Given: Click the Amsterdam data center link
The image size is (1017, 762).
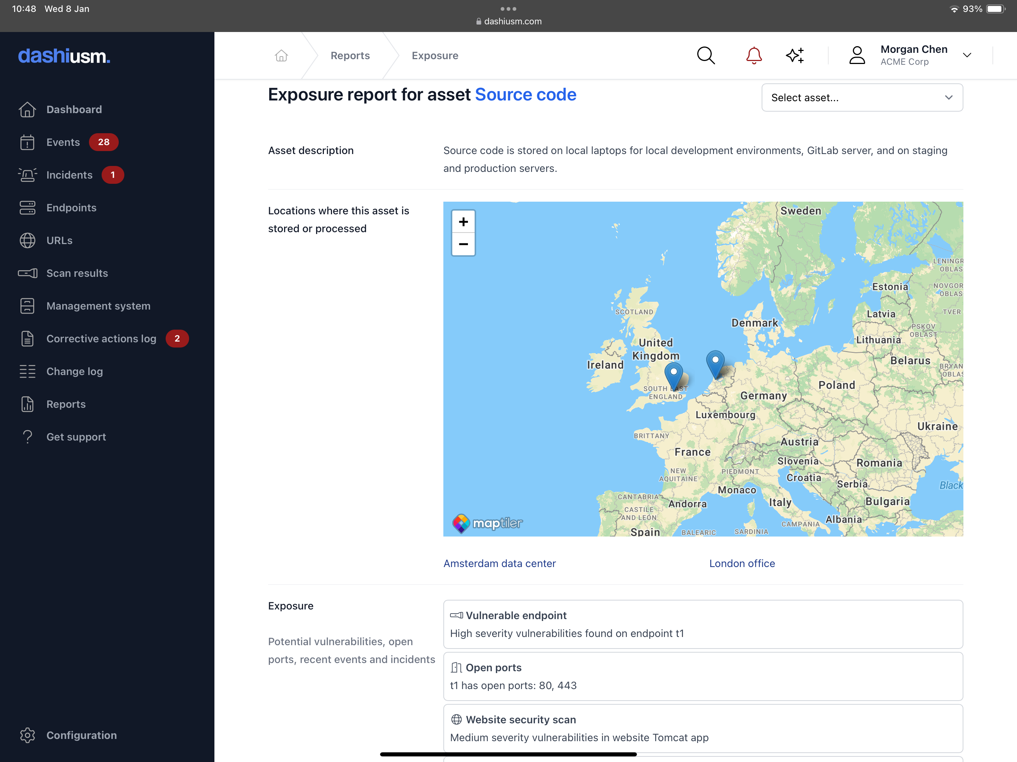Looking at the screenshot, I should (500, 563).
